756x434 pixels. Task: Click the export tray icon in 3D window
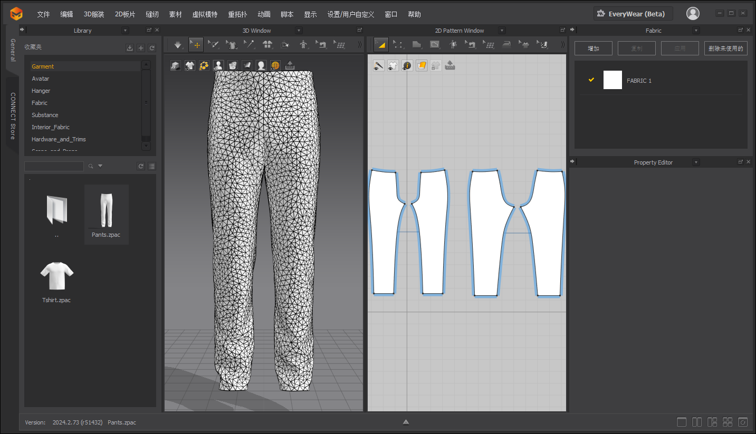point(290,65)
